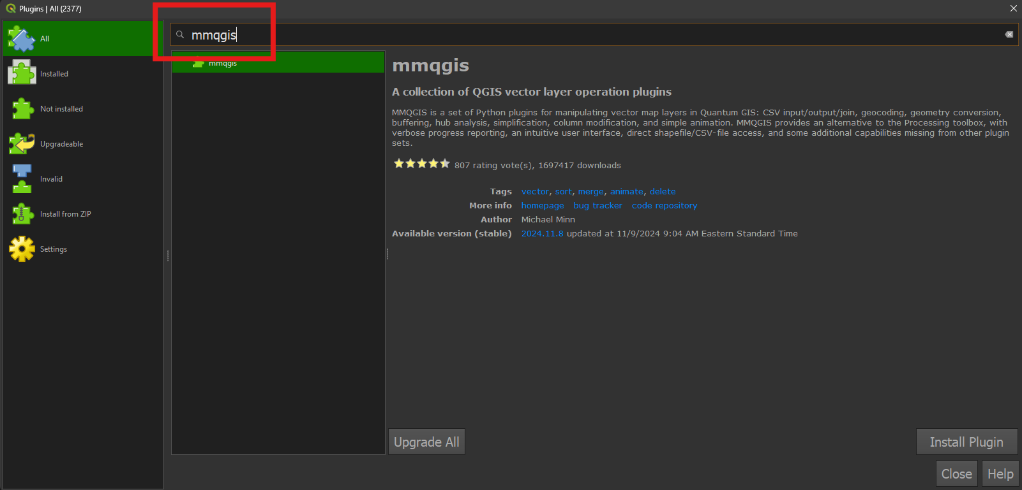Image resolution: width=1022 pixels, height=490 pixels.
Task: Open version 2024.11.8 link
Action: [x=542, y=233]
